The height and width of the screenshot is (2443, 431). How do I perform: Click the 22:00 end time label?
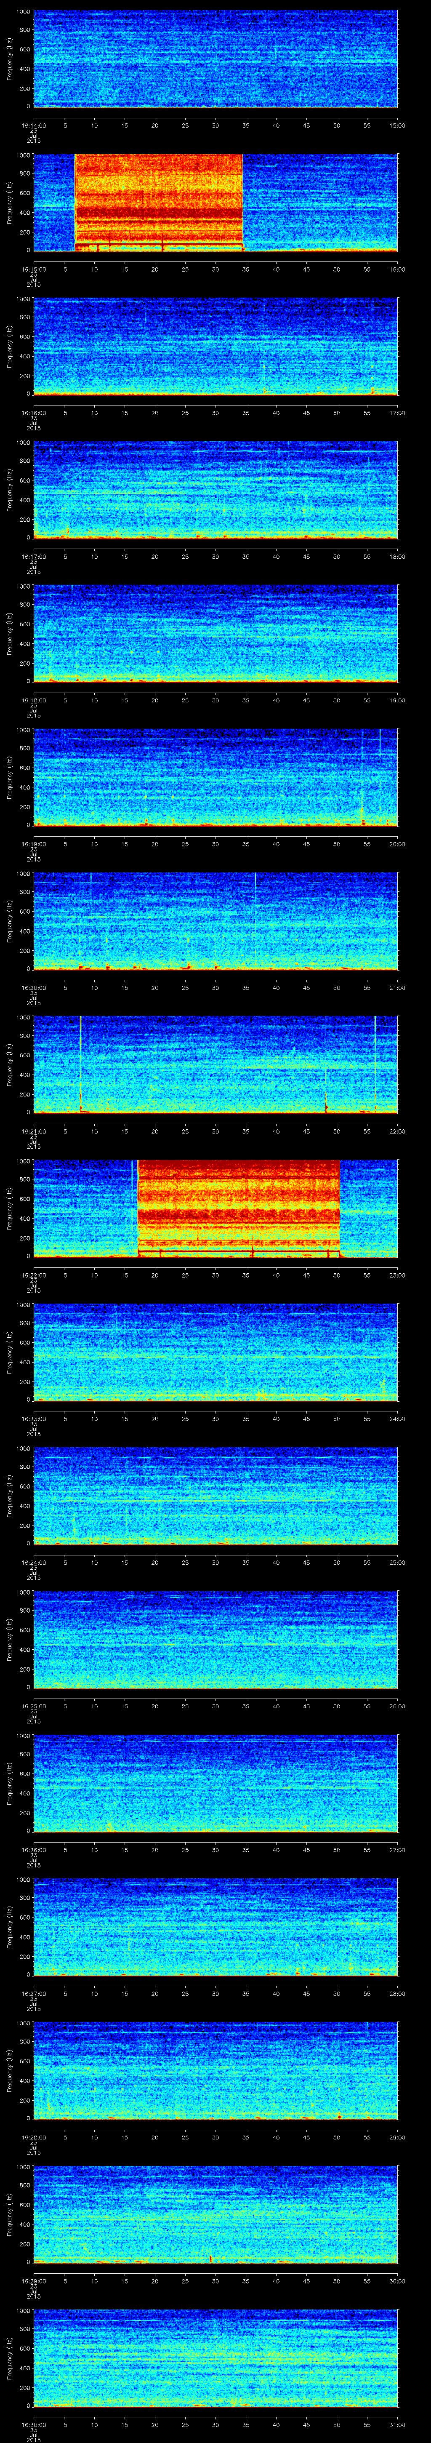397,1131
